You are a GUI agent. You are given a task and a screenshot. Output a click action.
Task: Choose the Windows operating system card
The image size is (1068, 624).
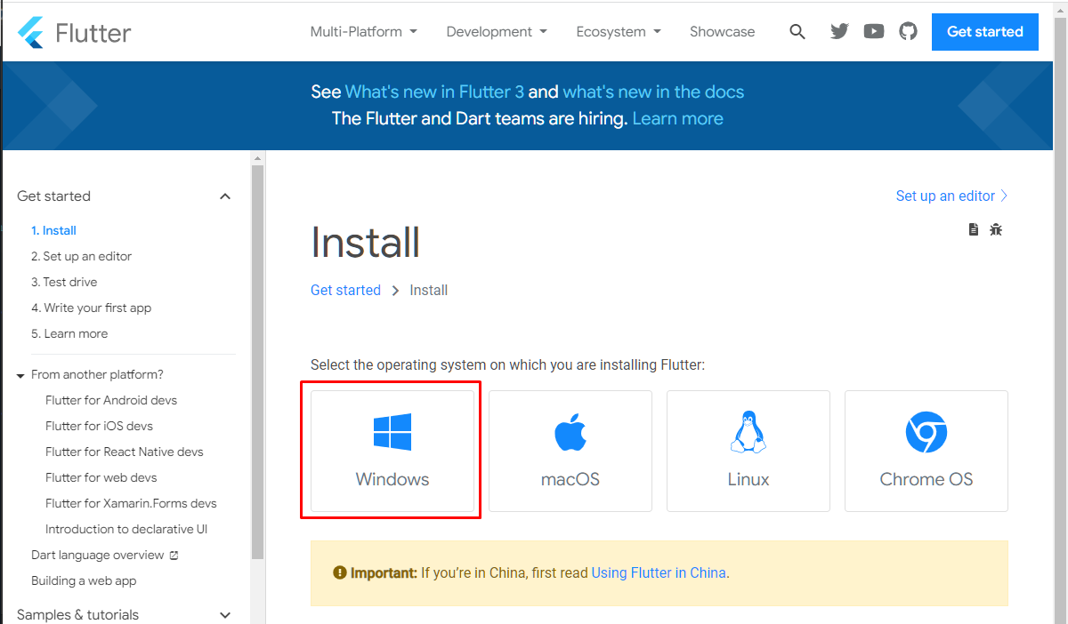pyautogui.click(x=392, y=451)
